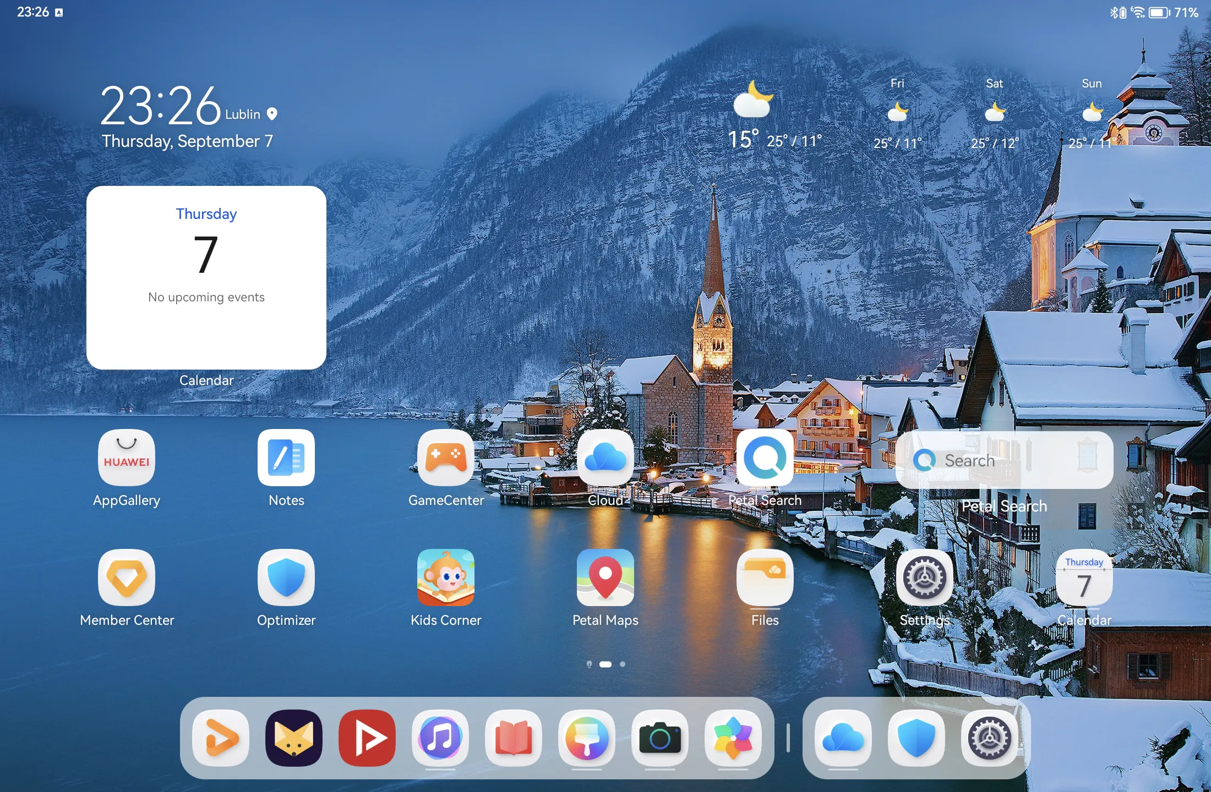The width and height of the screenshot is (1211, 792).
Task: Open the recent Optimizer shield in dock
Action: [917, 738]
